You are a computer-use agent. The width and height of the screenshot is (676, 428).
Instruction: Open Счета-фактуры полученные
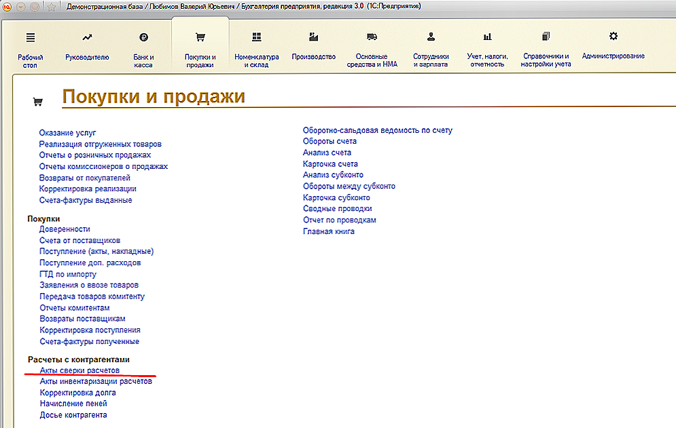click(90, 341)
